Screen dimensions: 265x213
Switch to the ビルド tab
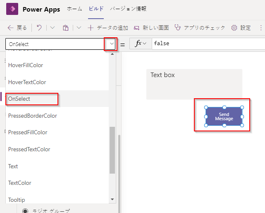tap(96, 9)
